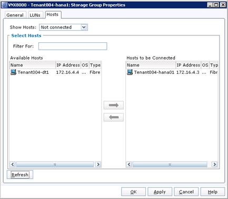The width and height of the screenshot is (228, 199).
Task: Click the Type column header in Available Hosts
Action: 95,65
